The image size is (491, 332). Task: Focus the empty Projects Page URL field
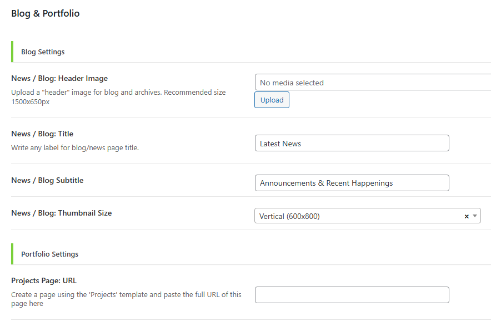(352, 295)
